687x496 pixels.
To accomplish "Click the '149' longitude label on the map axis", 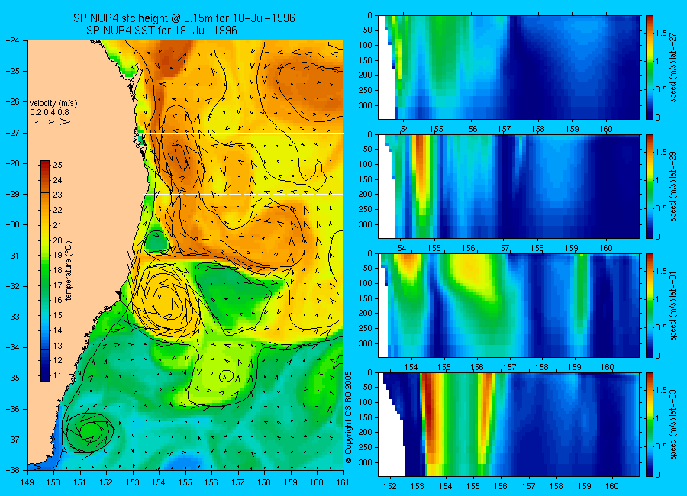I will [27, 482].
